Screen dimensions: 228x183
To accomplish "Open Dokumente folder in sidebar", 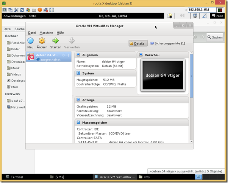I will pyautogui.click(x=16, y=56).
